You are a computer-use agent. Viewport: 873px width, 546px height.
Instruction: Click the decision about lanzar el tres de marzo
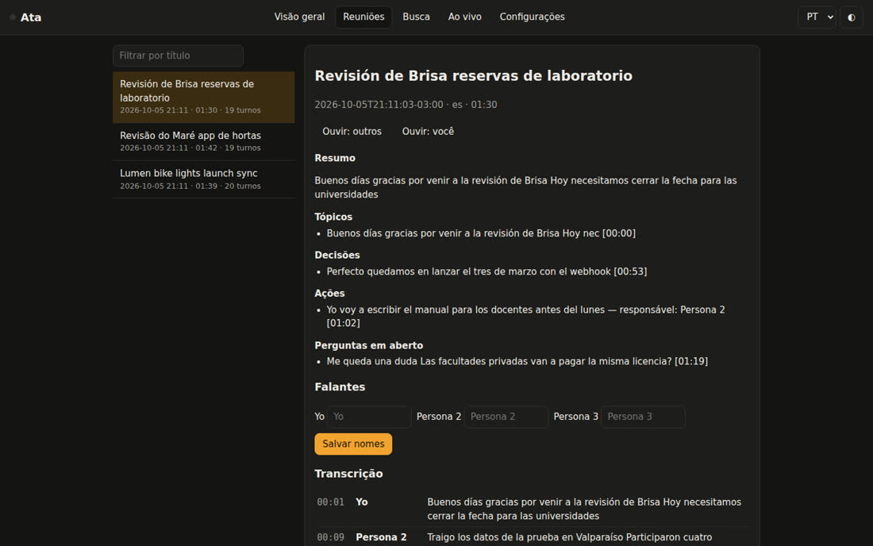point(486,271)
